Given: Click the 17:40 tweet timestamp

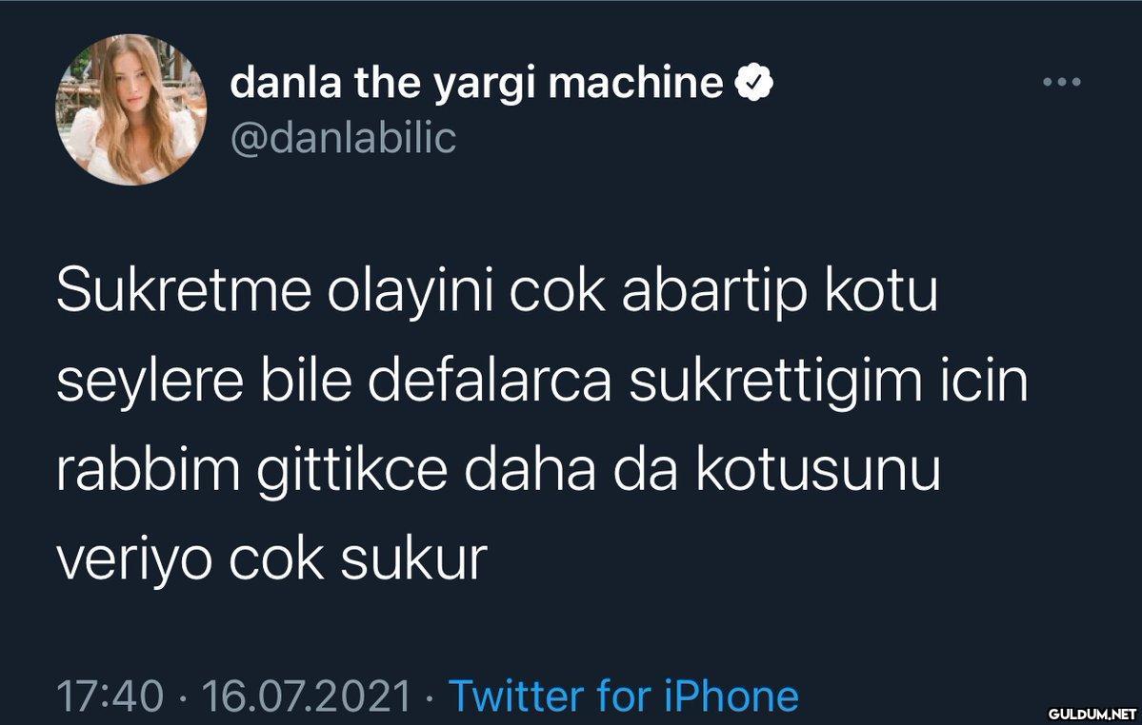Looking at the screenshot, I should coord(110,696).
